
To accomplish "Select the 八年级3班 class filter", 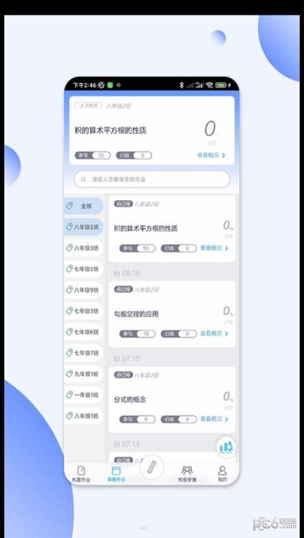I will click(x=83, y=248).
